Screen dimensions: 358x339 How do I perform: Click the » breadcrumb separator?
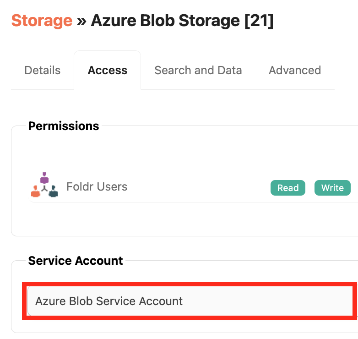click(81, 21)
